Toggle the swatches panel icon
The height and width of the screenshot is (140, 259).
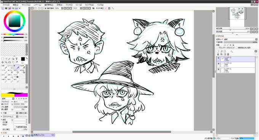click(x=16, y=8)
